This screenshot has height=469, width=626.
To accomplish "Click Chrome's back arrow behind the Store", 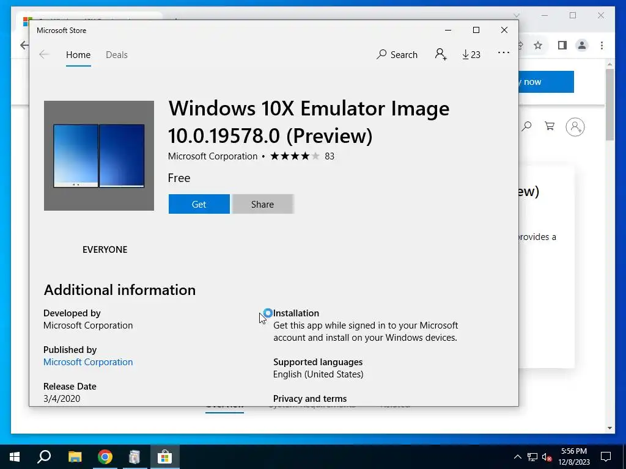I will [x=24, y=45].
